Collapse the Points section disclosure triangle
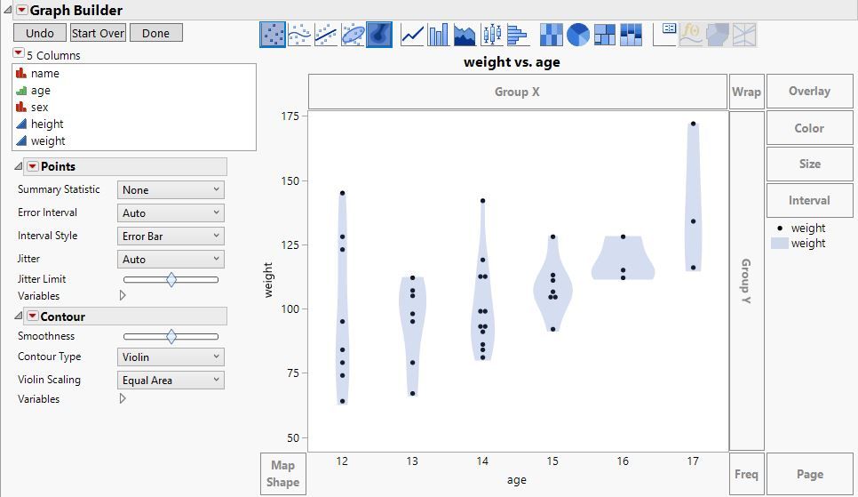858x497 pixels. tap(18, 166)
